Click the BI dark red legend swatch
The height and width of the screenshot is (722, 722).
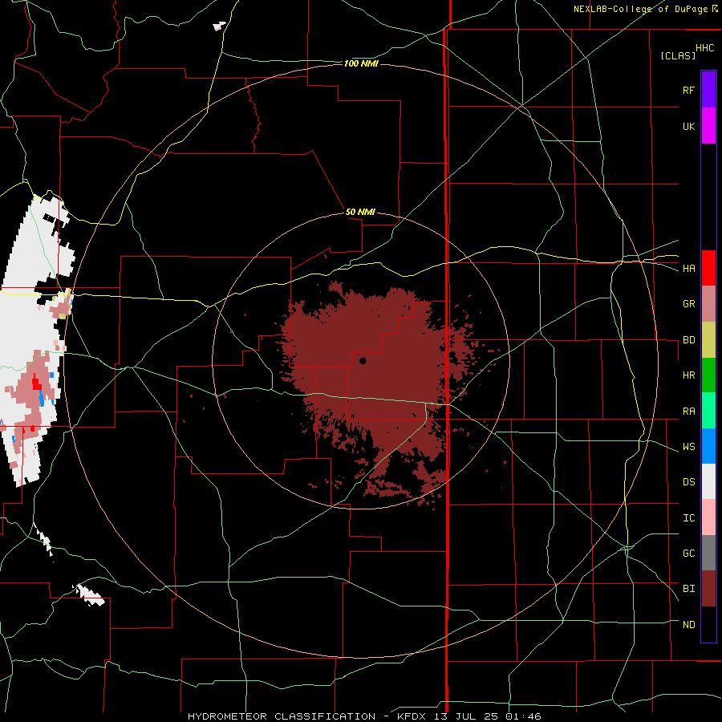tap(708, 589)
